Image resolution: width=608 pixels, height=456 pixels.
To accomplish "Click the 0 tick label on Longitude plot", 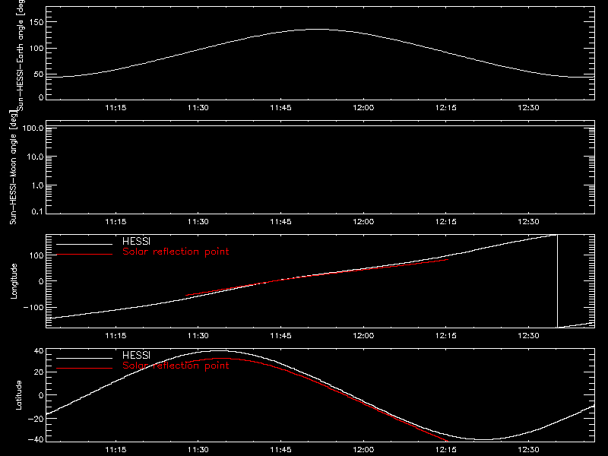I will click(41, 281).
